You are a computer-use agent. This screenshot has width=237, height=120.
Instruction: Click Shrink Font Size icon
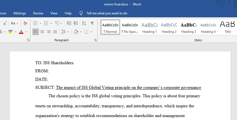5,23
